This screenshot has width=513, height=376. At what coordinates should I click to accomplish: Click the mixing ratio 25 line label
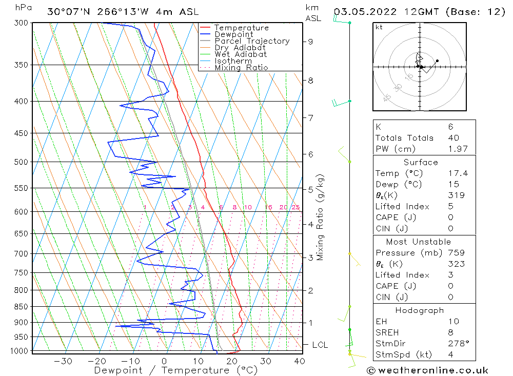click(296, 207)
